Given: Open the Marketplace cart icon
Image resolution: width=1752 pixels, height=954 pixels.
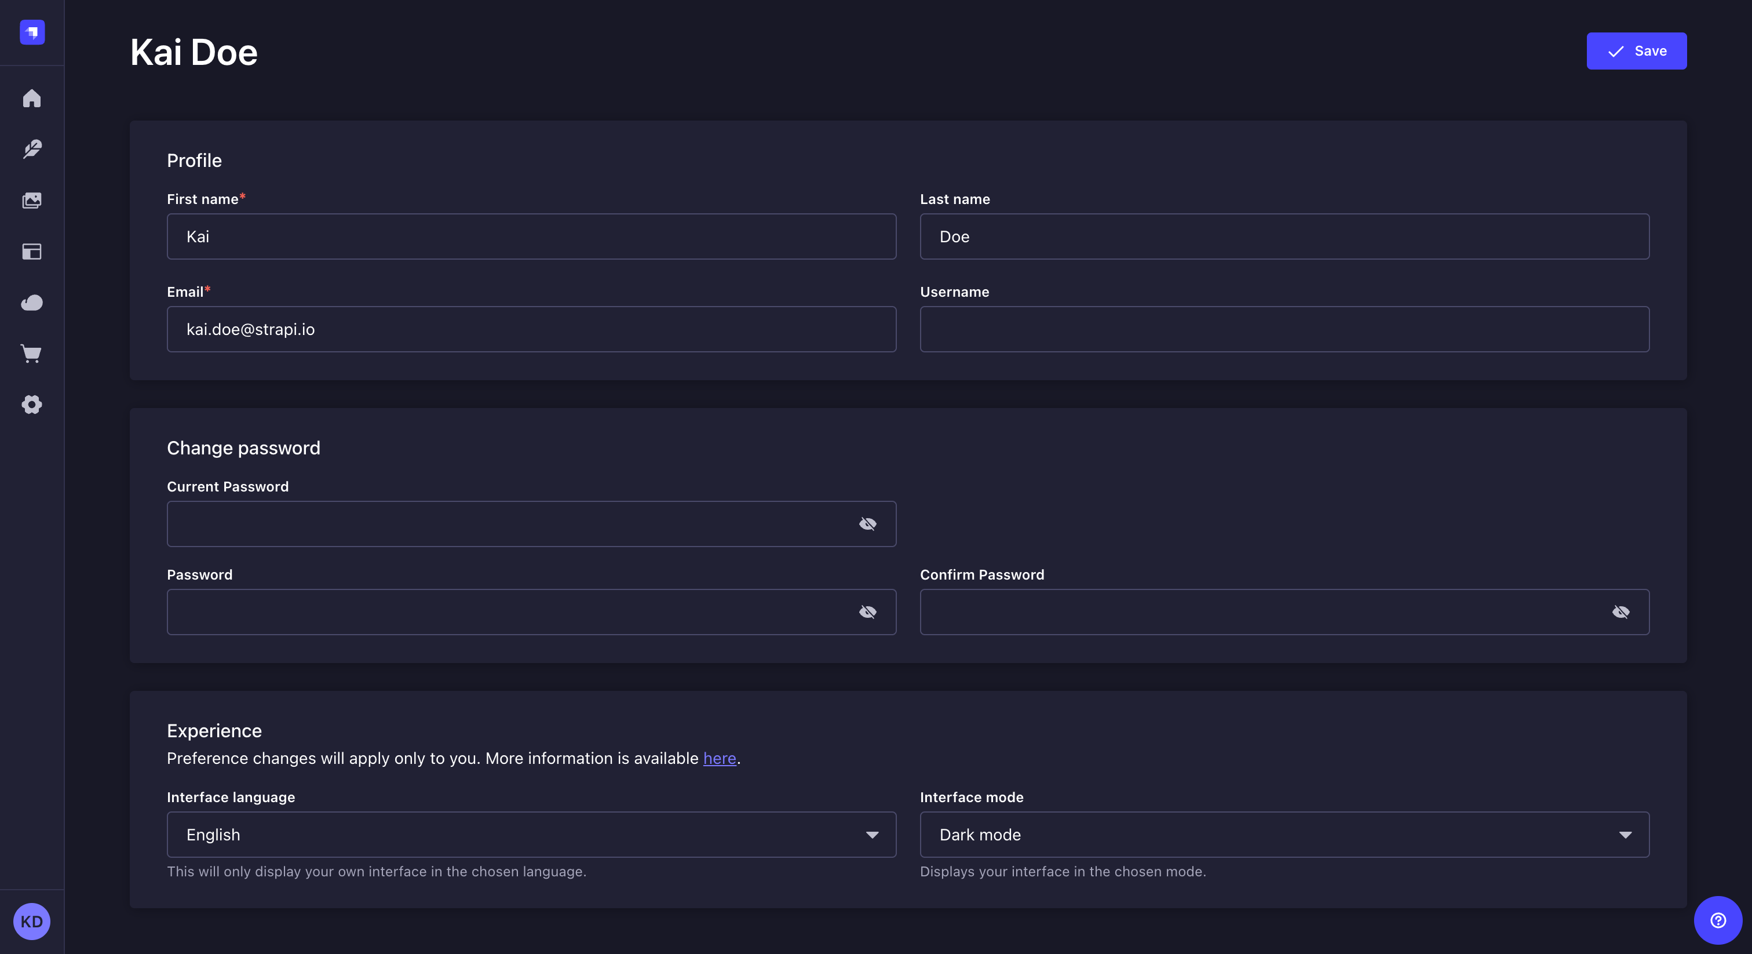Looking at the screenshot, I should 31,354.
